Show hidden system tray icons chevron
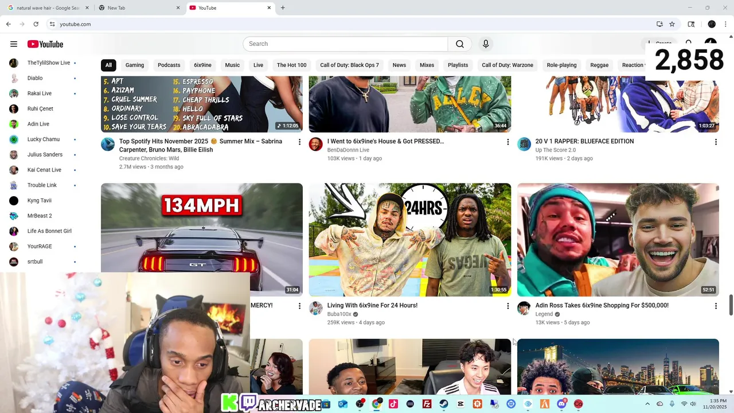This screenshot has width=734, height=413. coord(647,404)
